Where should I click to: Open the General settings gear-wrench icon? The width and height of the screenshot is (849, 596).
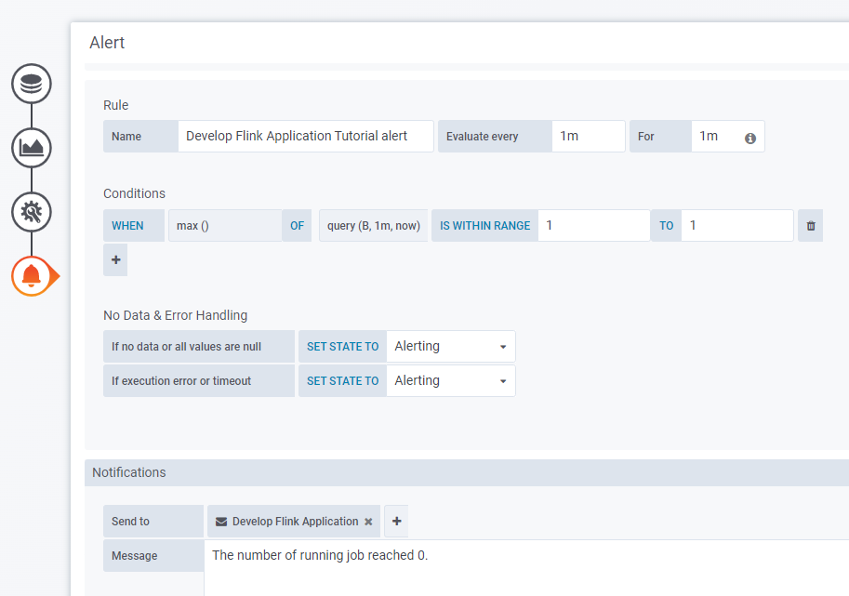point(31,211)
